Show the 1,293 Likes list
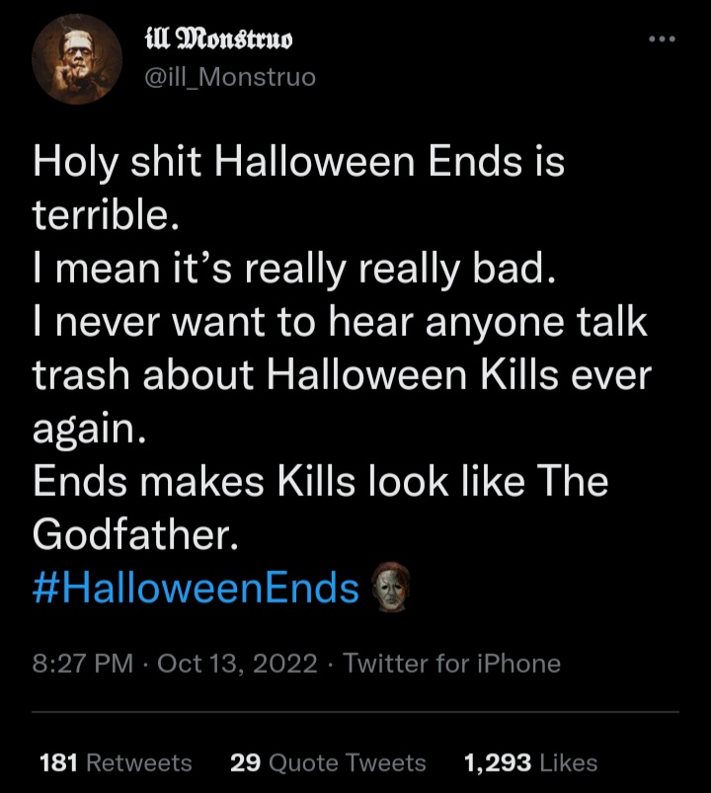 [x=530, y=762]
